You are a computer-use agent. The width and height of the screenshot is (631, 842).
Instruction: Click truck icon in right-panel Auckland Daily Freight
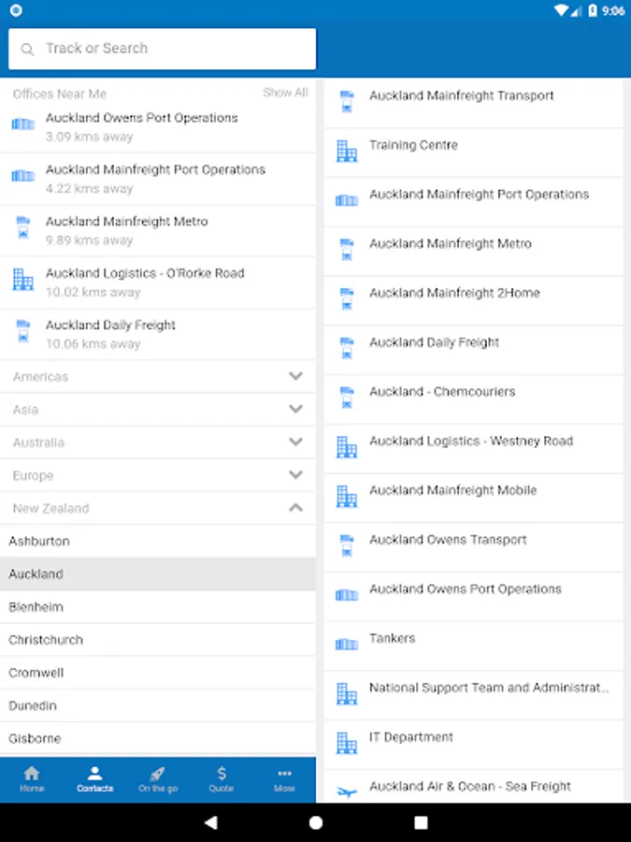point(347,349)
